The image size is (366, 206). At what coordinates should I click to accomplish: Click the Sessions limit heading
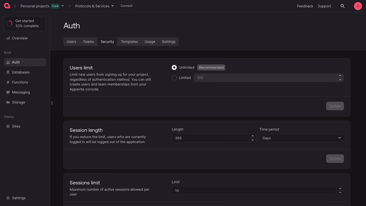85,183
